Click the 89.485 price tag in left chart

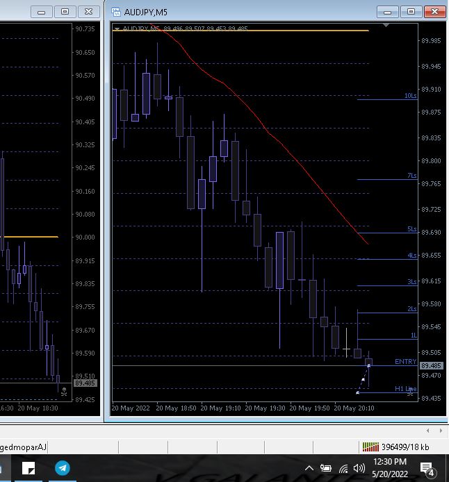85,383
